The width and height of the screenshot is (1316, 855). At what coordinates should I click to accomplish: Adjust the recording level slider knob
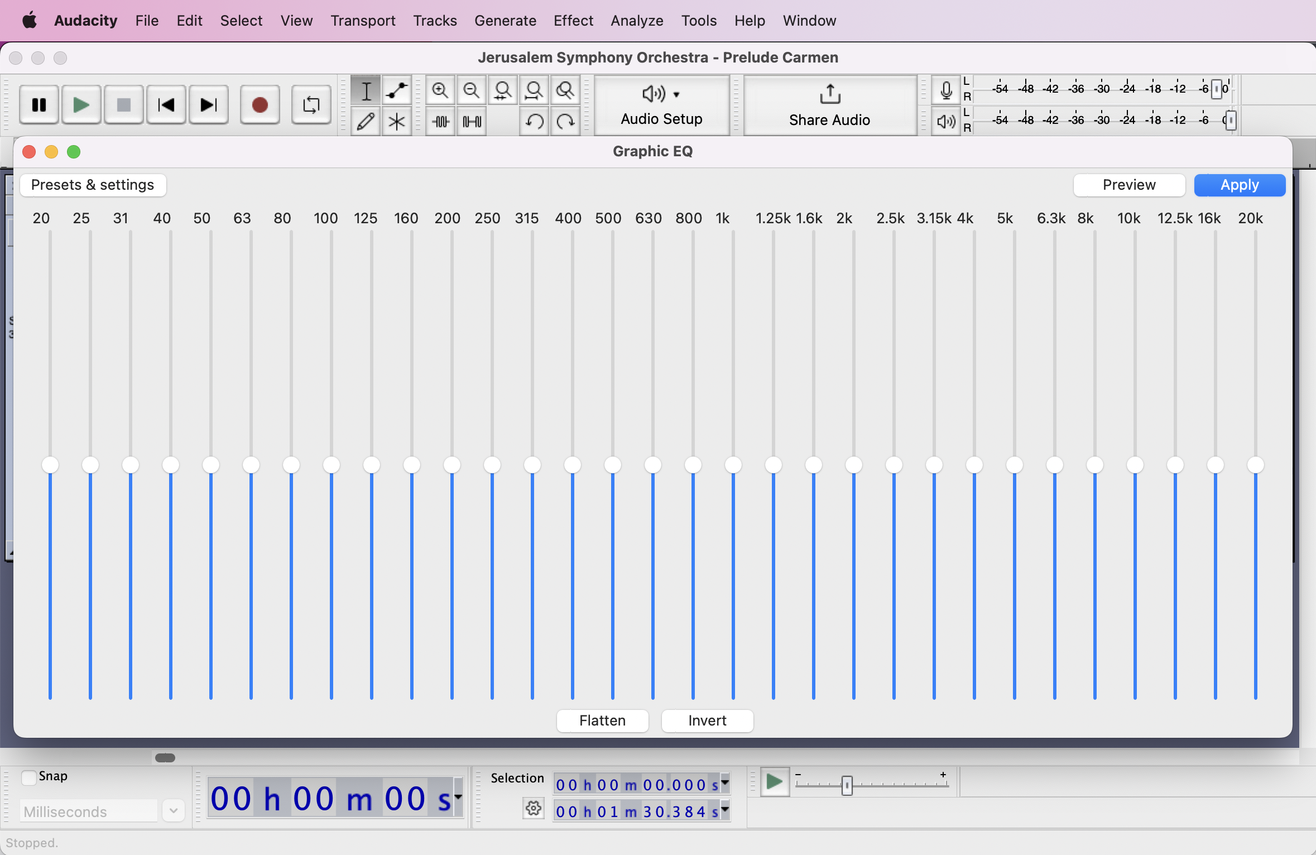pyautogui.click(x=1217, y=89)
